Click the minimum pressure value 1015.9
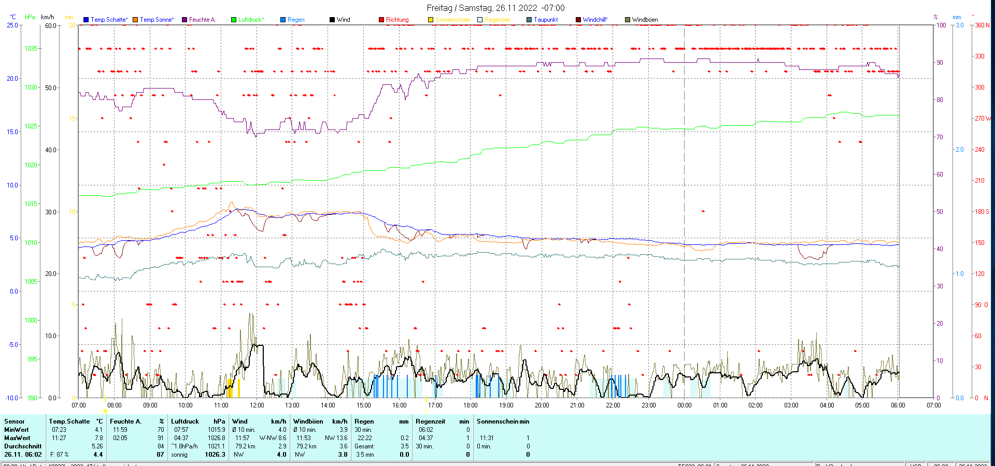The width and height of the screenshot is (995, 466). click(x=217, y=430)
